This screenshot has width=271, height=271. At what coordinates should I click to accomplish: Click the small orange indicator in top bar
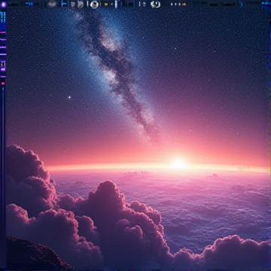click(x=106, y=5)
